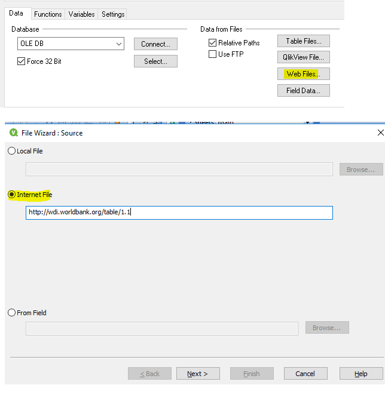
Task: Close the File Wizard dialog
Action: pyautogui.click(x=380, y=133)
